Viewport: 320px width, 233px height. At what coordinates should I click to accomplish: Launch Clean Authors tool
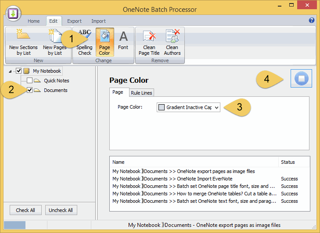click(172, 42)
